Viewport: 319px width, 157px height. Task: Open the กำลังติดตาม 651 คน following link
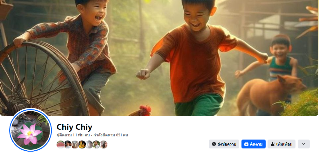pos(111,135)
